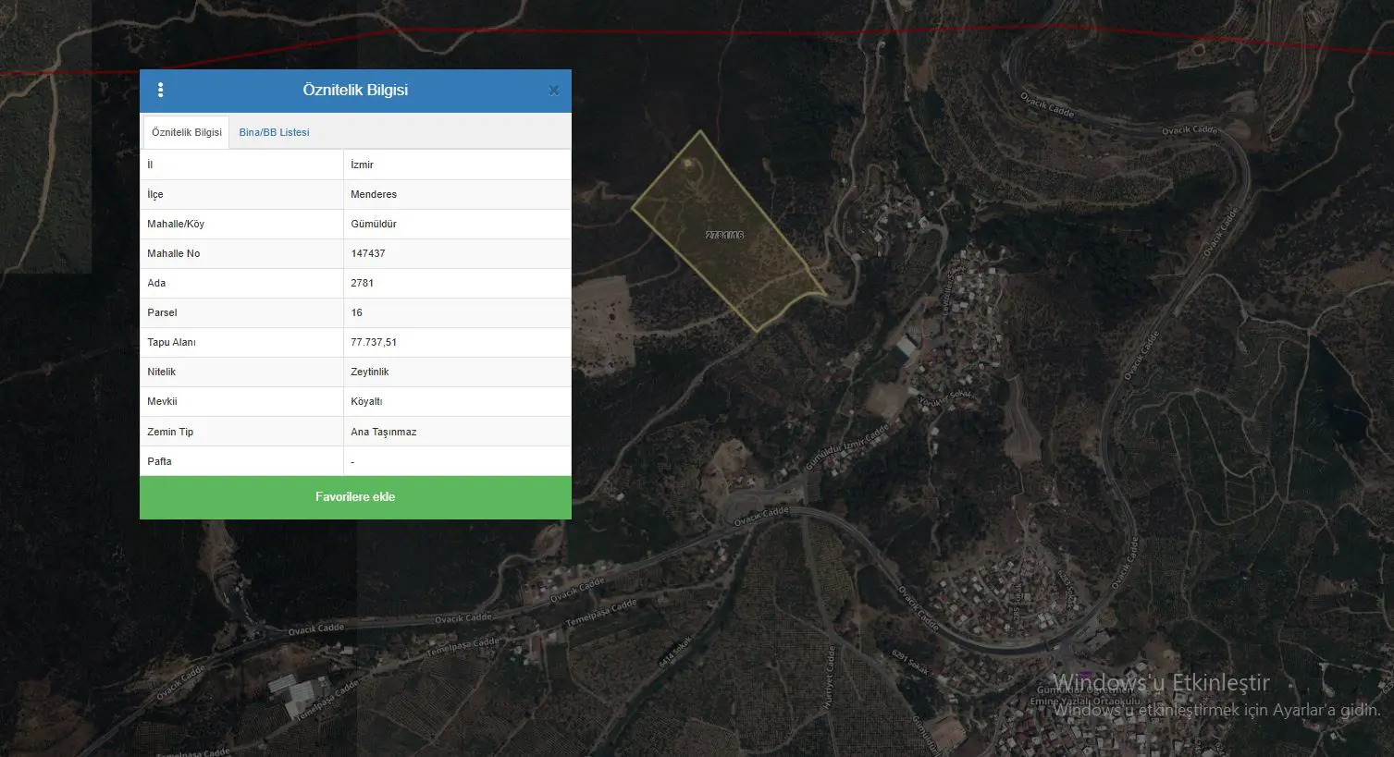The height and width of the screenshot is (757, 1394).
Task: Click the Favorilere ekle button
Action: (x=355, y=497)
